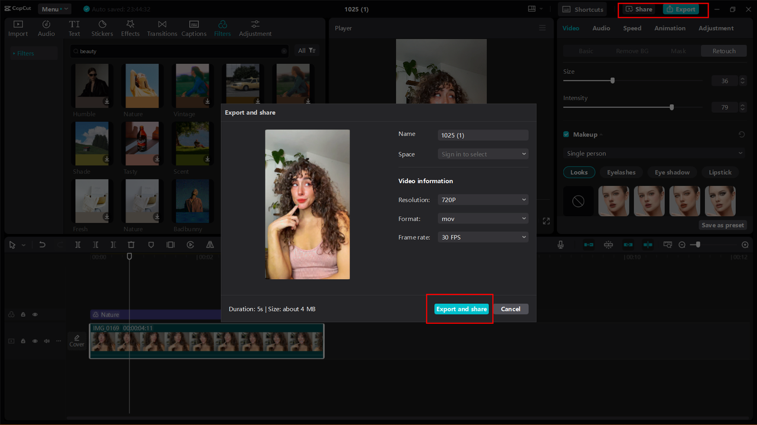Image resolution: width=757 pixels, height=425 pixels.
Task: Open the Filters panel in top toolbar
Action: (222, 28)
